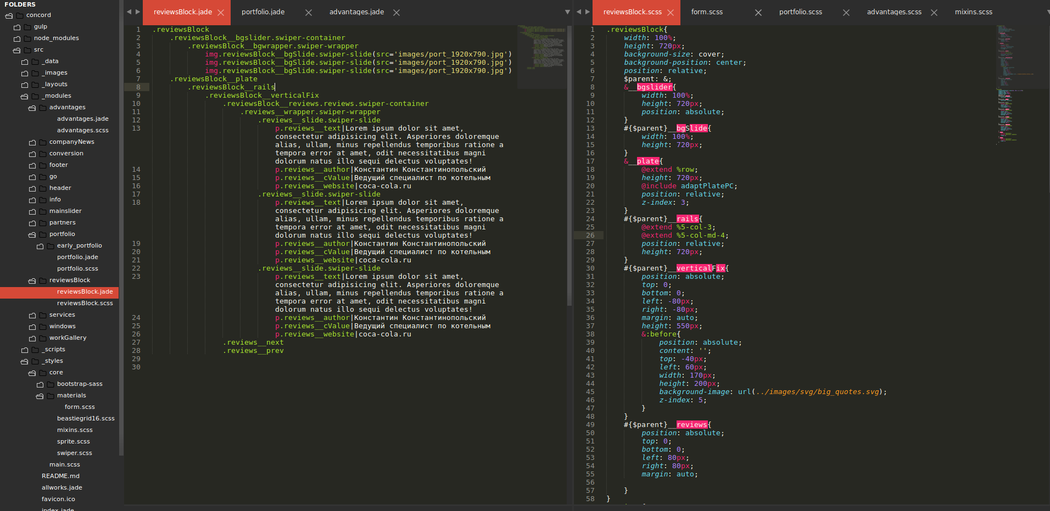
Task: Expand the gulp folder
Action: coord(16,27)
